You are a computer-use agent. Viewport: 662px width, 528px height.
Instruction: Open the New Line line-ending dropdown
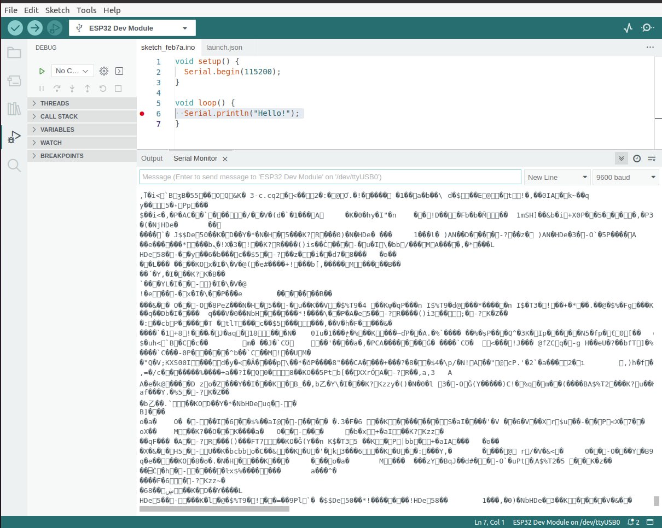pos(557,177)
